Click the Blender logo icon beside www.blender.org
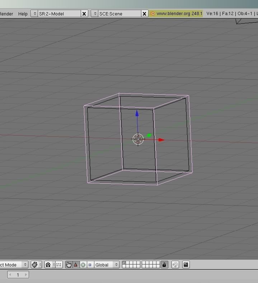 point(153,14)
